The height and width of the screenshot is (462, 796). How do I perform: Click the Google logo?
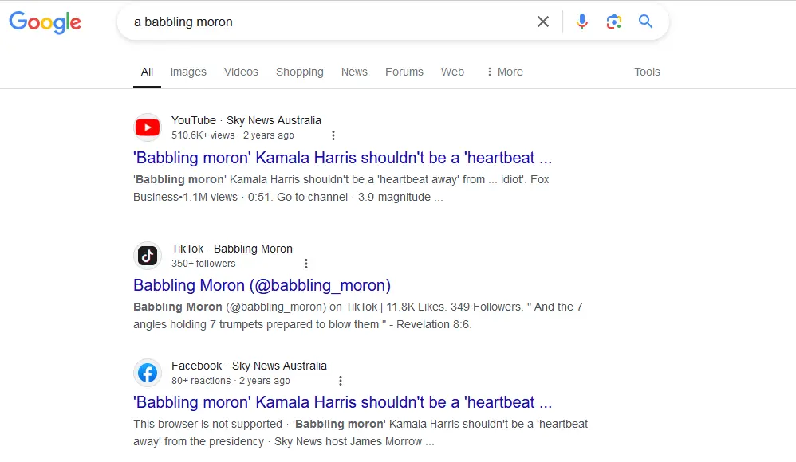(x=45, y=22)
